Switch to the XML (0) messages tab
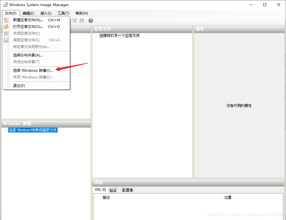286x220 pixels. tap(100, 190)
